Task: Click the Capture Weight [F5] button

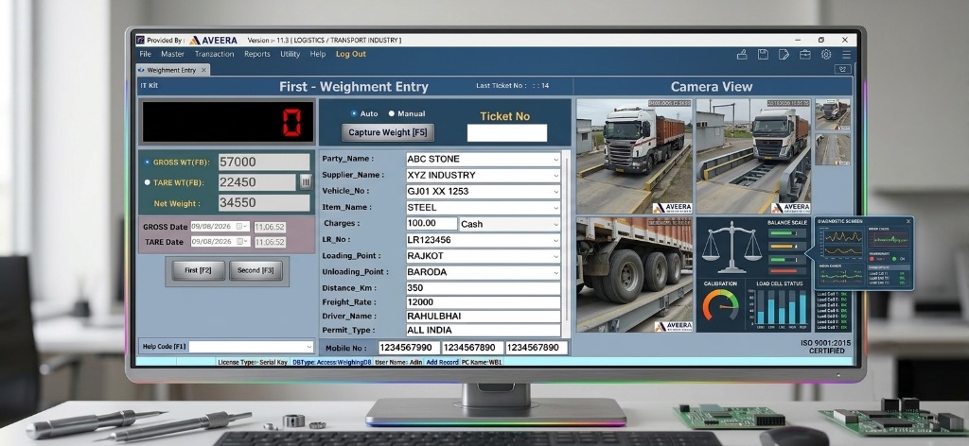Action: point(388,132)
